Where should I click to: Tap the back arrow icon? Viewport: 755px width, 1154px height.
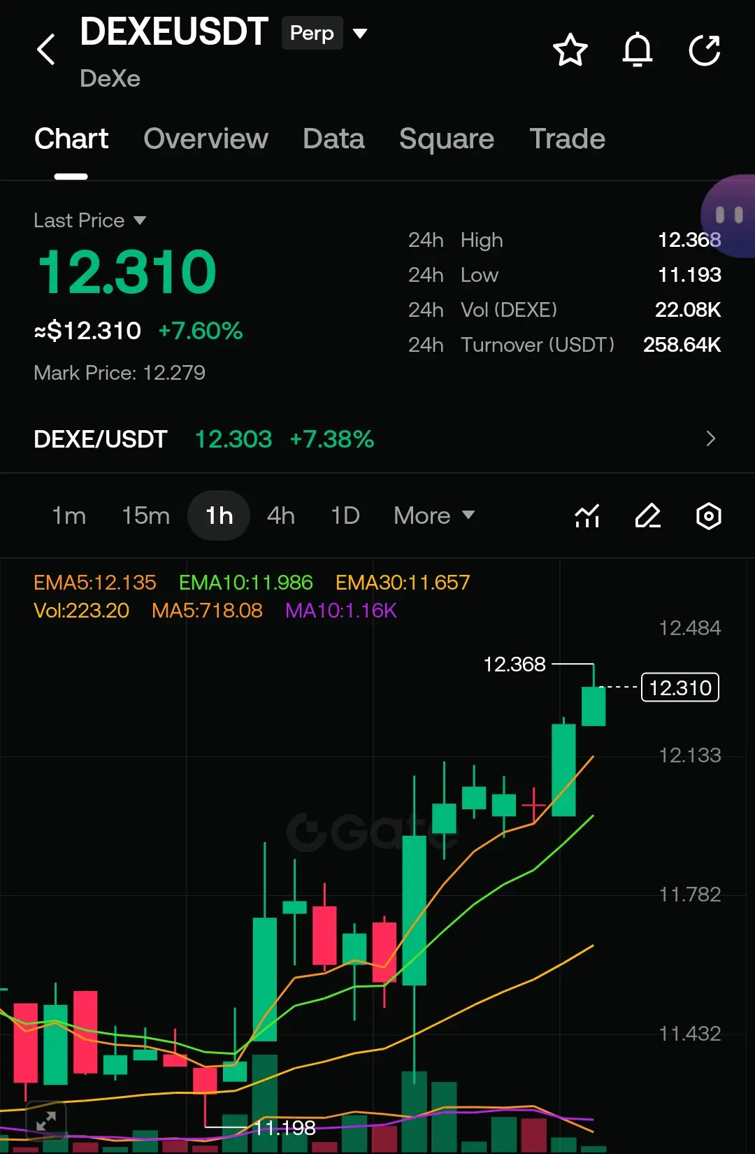point(46,50)
